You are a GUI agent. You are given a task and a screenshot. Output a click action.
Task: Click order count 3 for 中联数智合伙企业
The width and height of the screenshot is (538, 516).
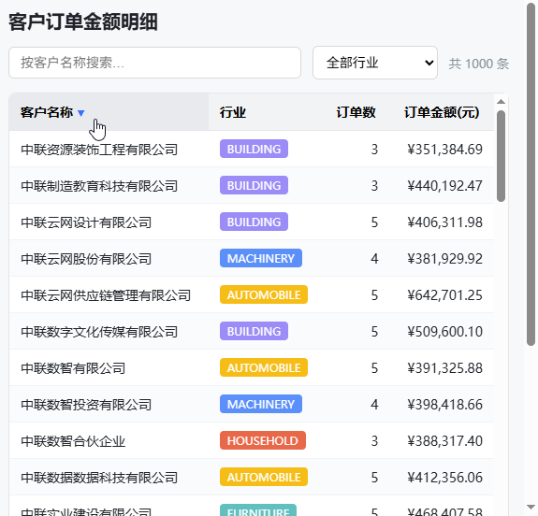point(374,441)
